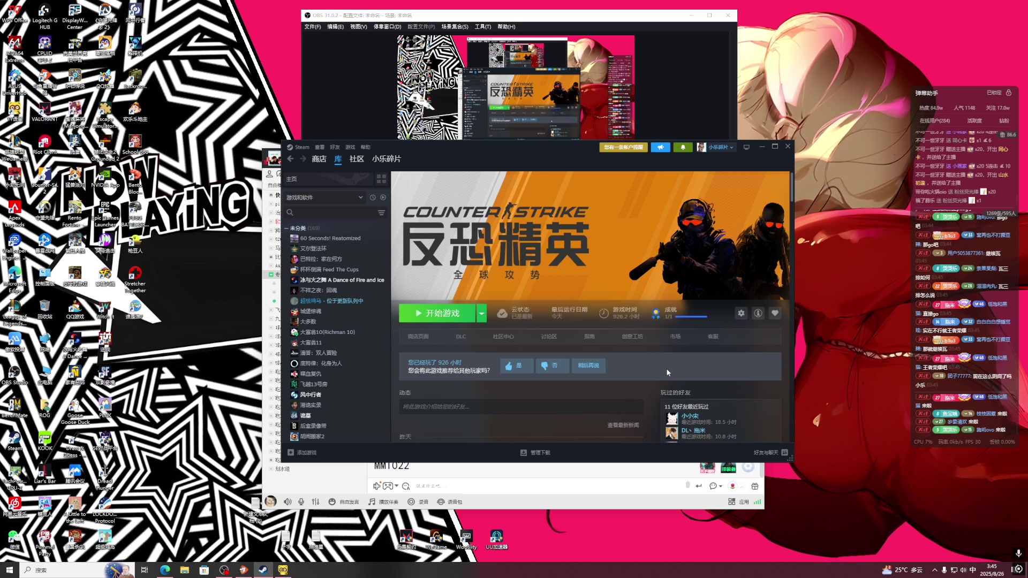
Task: Toggle 播放伴奏 accompaniment playback
Action: click(383, 501)
